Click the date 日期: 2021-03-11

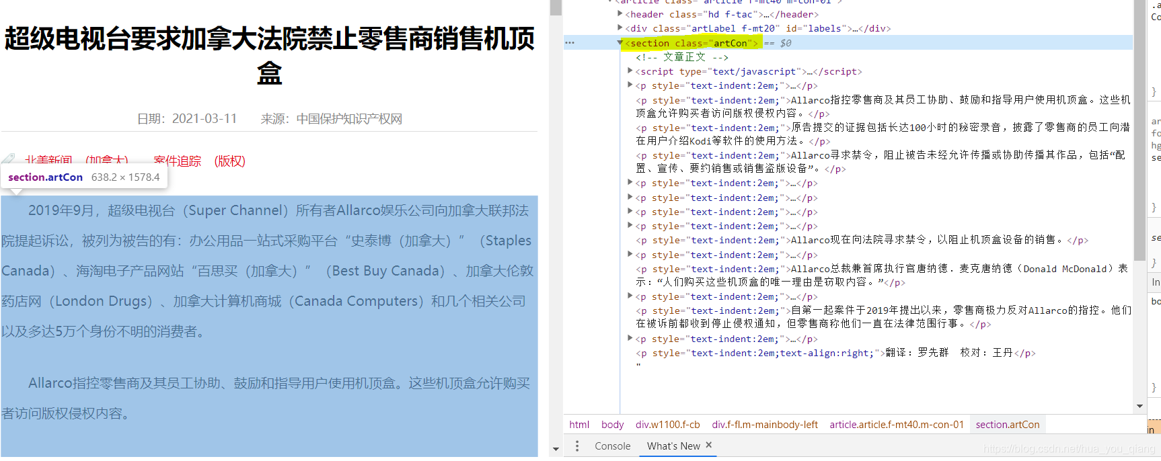(187, 119)
